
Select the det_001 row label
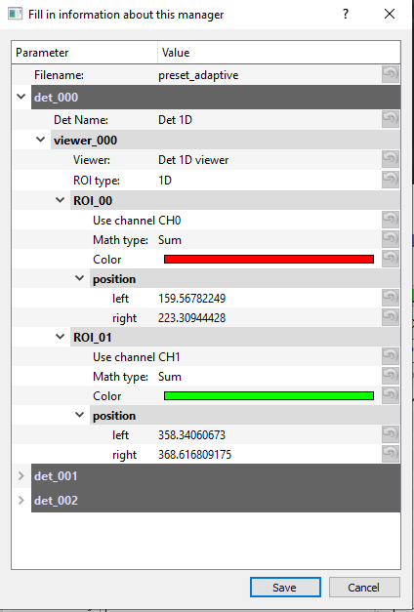[56, 476]
